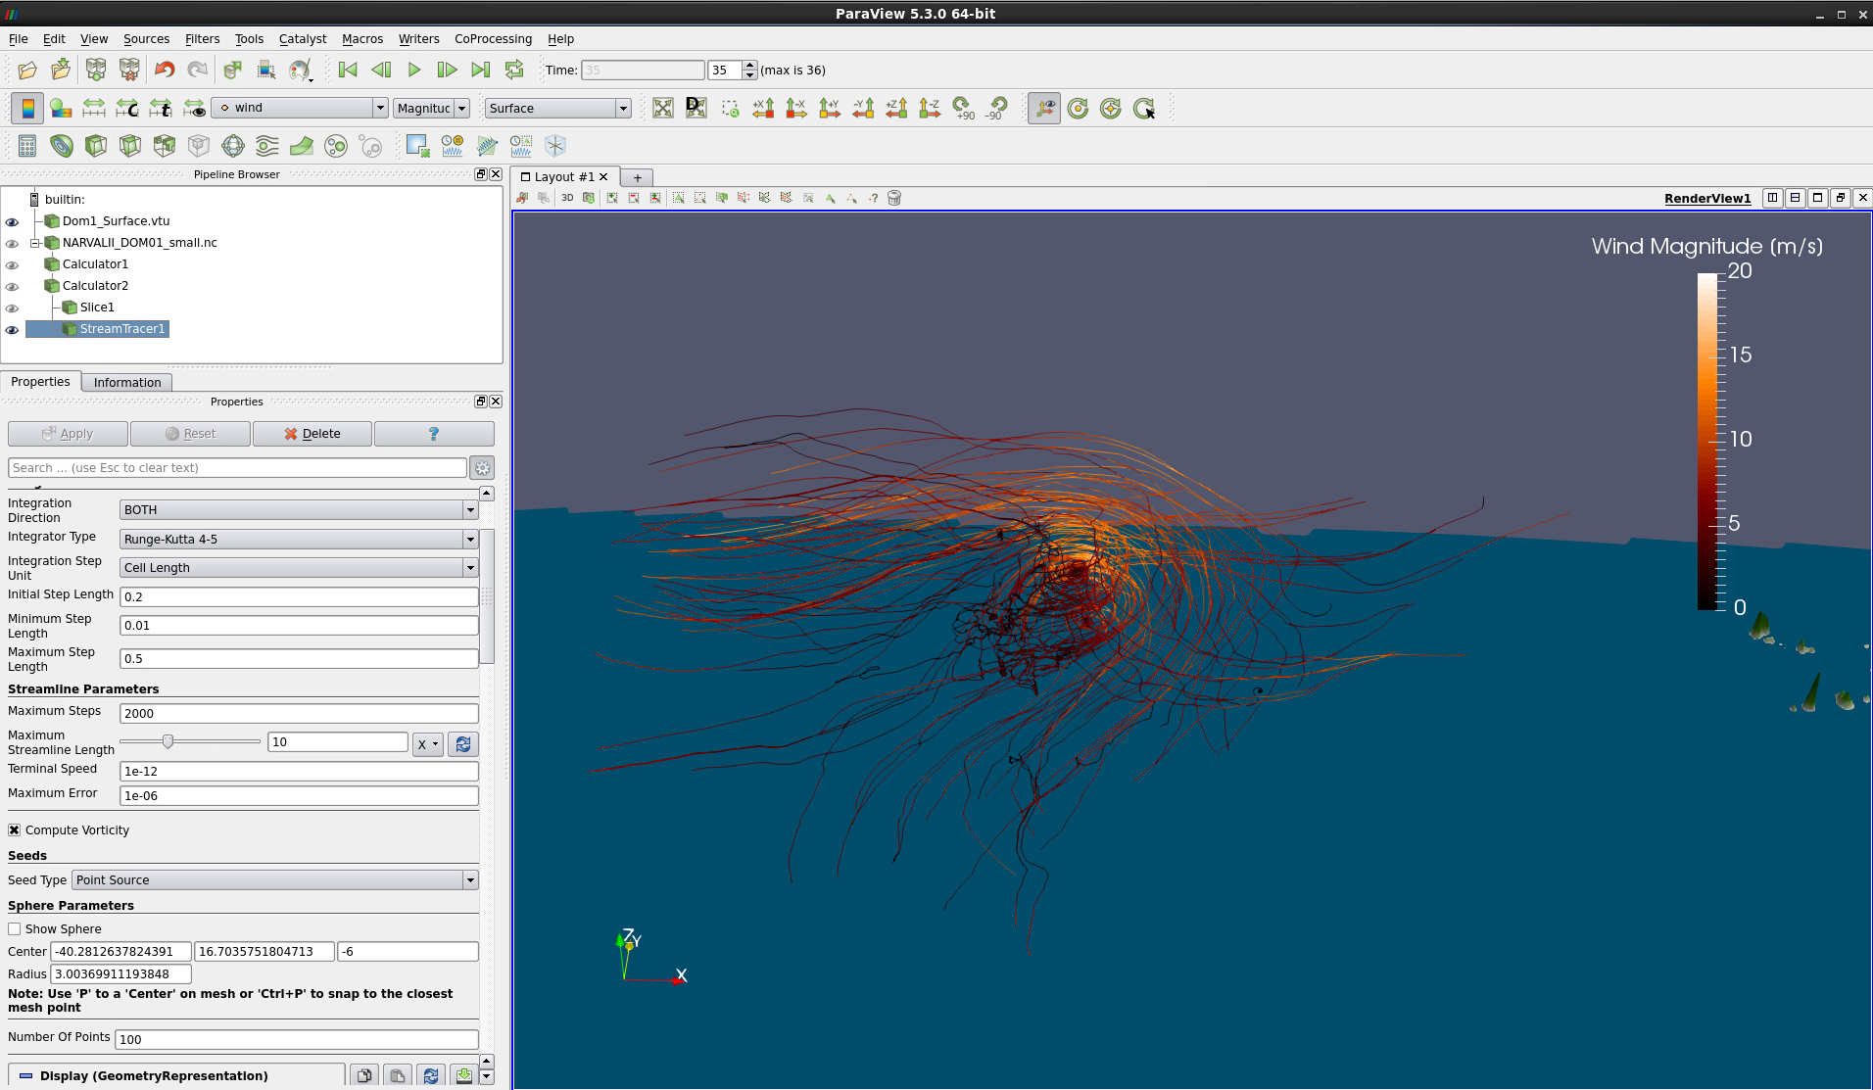
Task: Enable the Show Sphere checkbox
Action: pos(15,929)
